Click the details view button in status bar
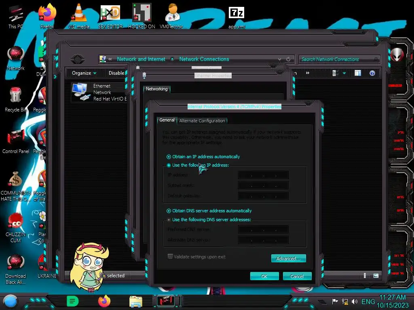The height and width of the screenshot is (310, 414). [x=366, y=276]
